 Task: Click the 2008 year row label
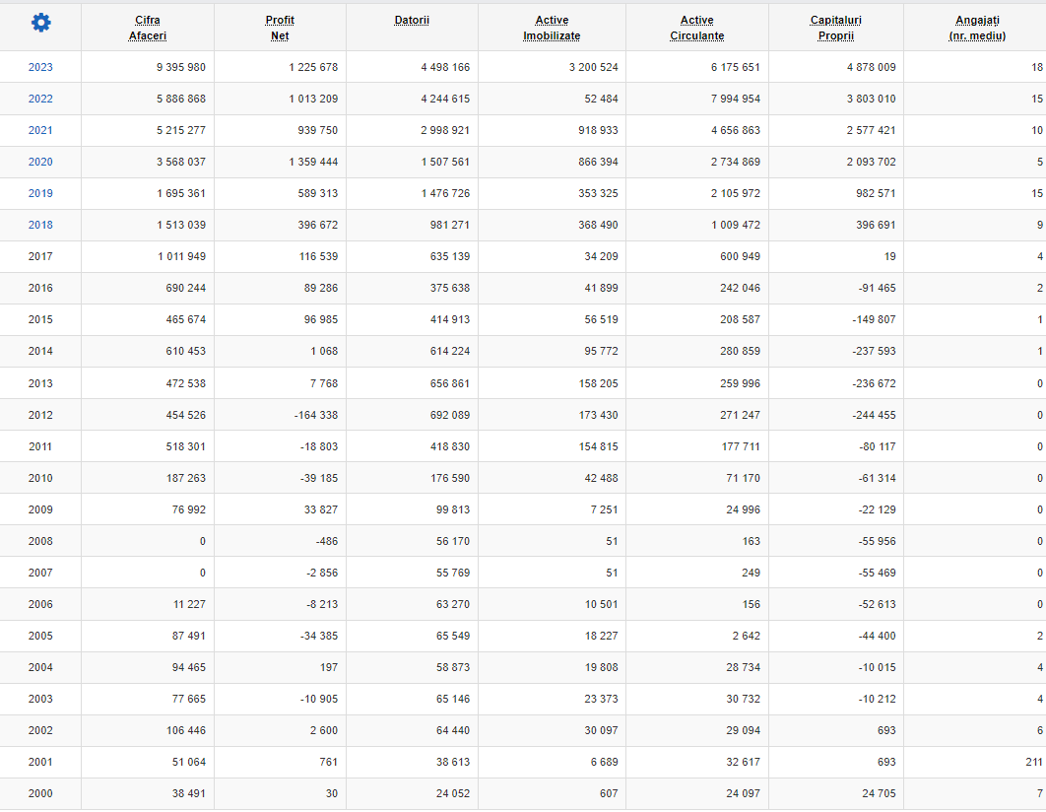tap(40, 541)
